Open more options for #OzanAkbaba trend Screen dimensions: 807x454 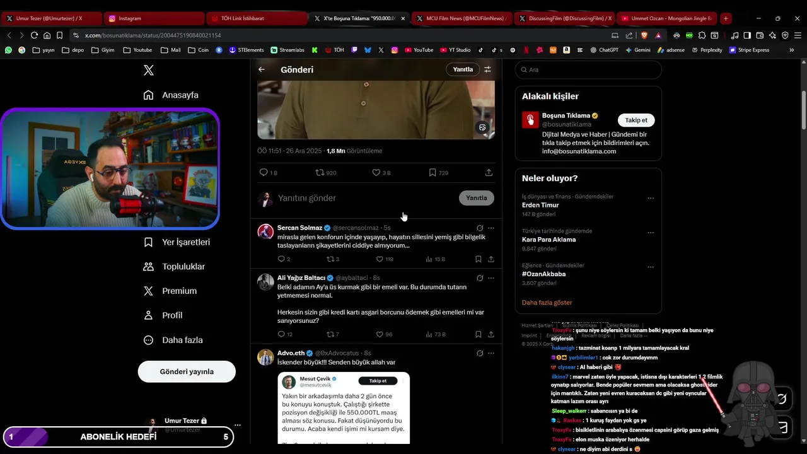(651, 267)
